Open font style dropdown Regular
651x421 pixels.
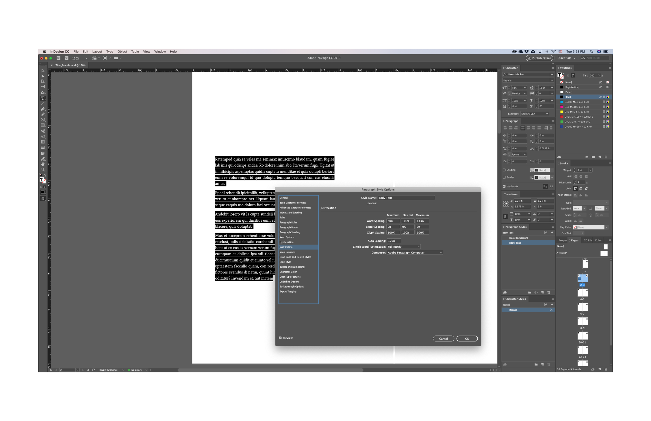(552, 80)
